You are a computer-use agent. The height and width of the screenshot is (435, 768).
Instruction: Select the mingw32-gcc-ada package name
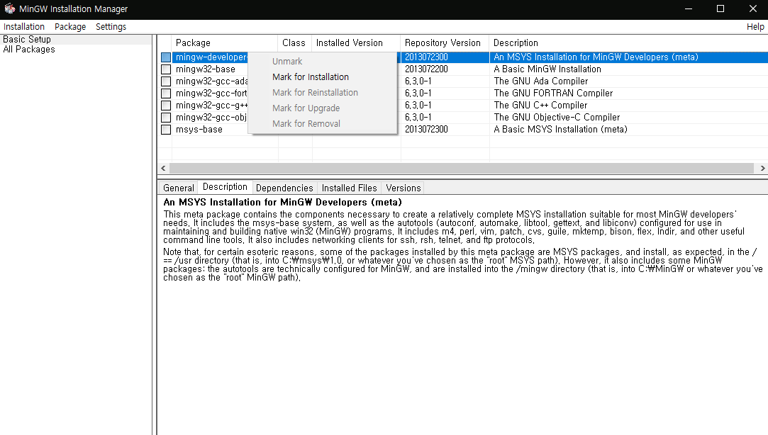[211, 81]
